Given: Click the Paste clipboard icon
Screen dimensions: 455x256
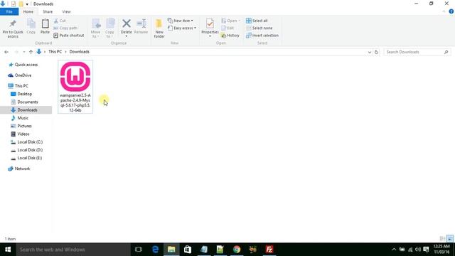Looking at the screenshot, I should (x=45, y=23).
